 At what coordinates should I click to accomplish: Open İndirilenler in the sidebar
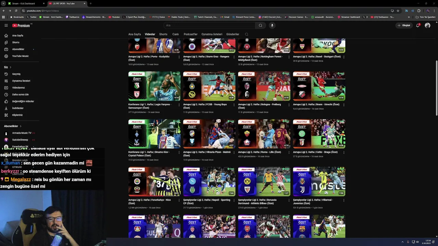(18, 108)
